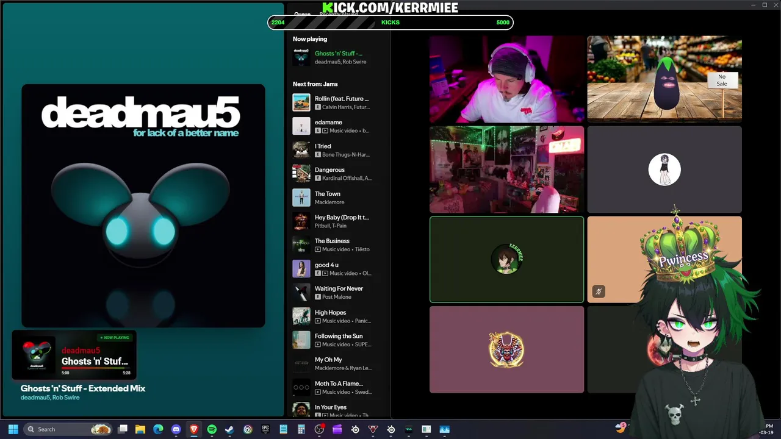Click the Windows taskbar Search box
Image resolution: width=781 pixels, height=439 pixels.
[68, 429]
